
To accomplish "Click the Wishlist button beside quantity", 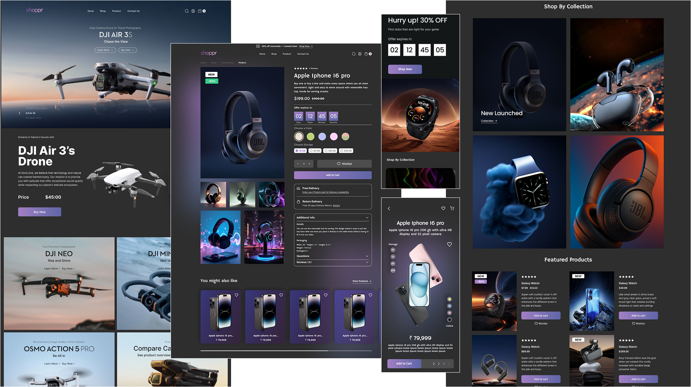I will click(344, 164).
